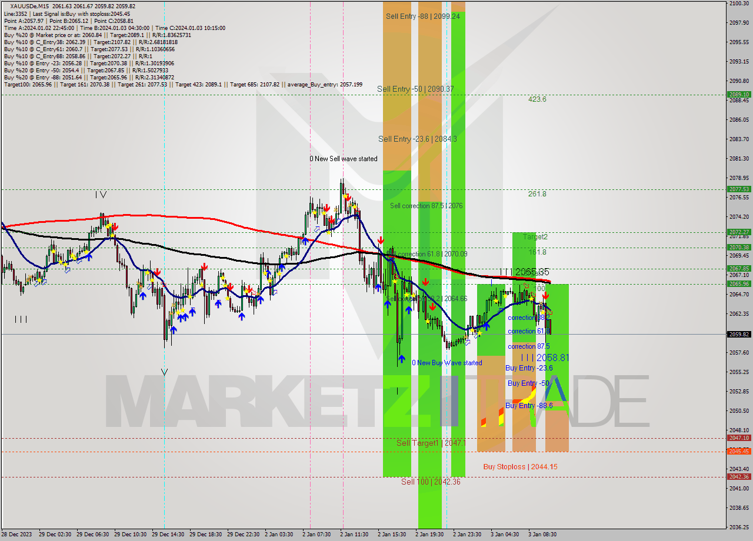The width and height of the screenshot is (753, 541).
Task: Click the '3 Jan 08:30' time axis label
Action: 542,535
